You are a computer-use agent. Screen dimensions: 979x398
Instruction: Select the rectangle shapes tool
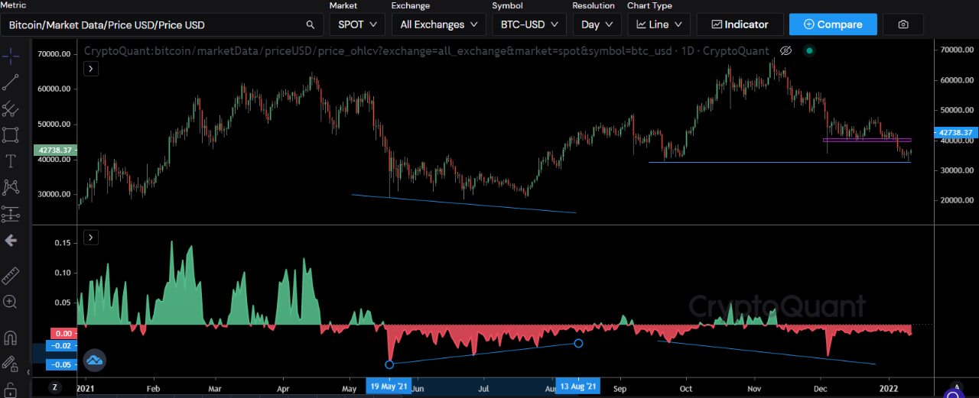[x=11, y=135]
